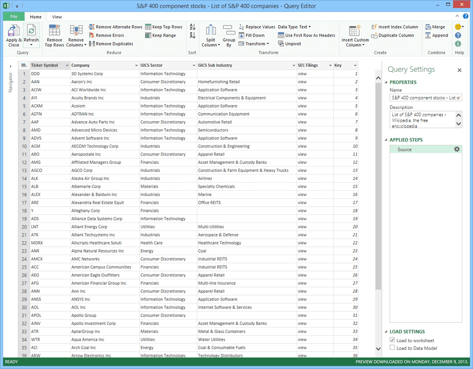Switch to the View tab
The width and height of the screenshot is (473, 369).
click(x=57, y=17)
